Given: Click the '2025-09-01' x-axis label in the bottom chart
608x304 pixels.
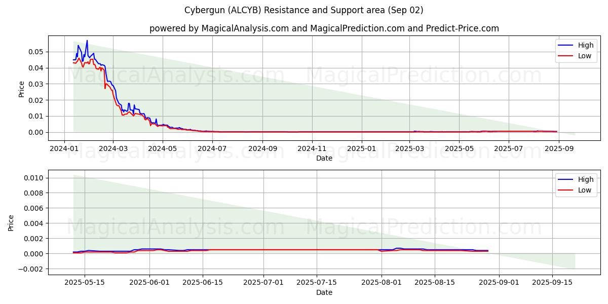Looking at the screenshot, I should (499, 283).
